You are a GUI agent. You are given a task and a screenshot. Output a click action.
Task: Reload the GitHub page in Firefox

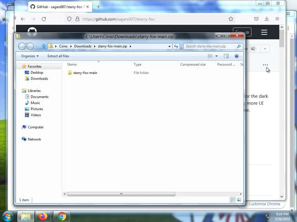(x=44, y=19)
